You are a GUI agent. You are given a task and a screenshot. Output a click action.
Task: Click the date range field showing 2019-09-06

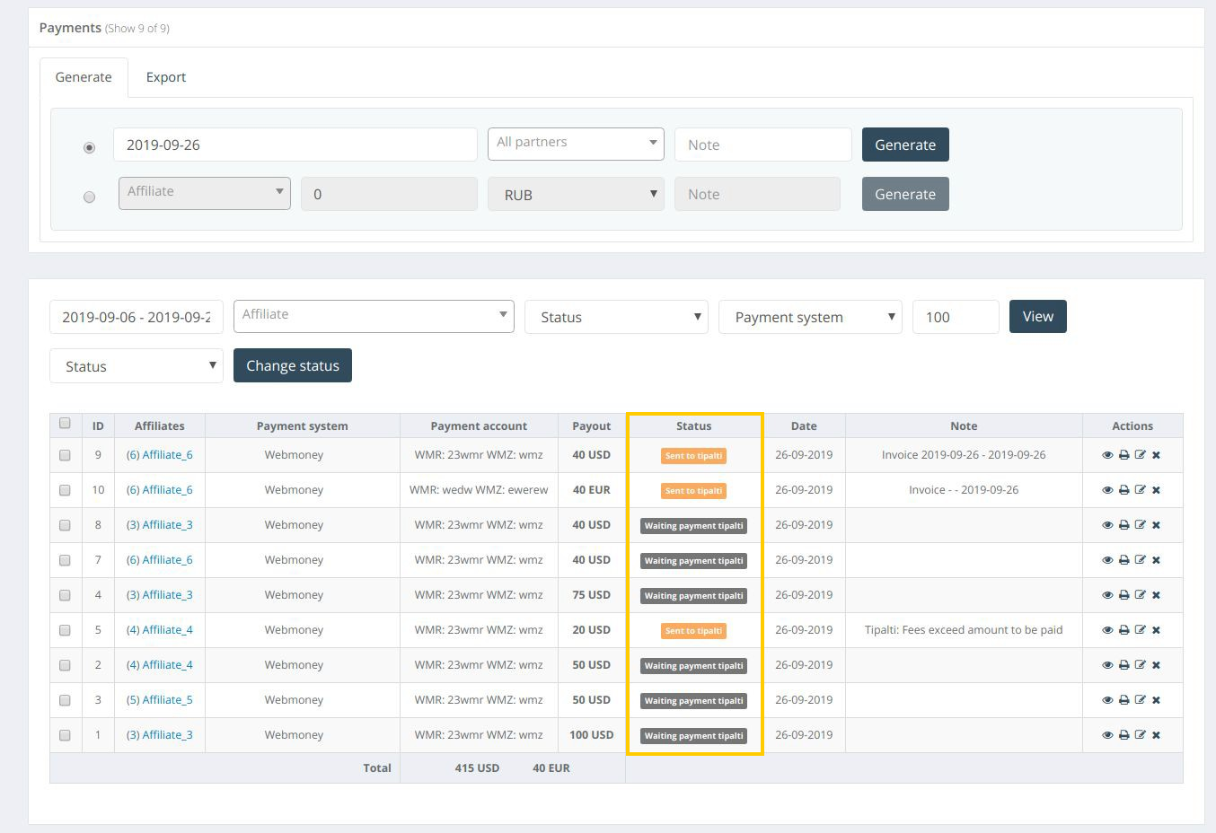click(x=136, y=316)
